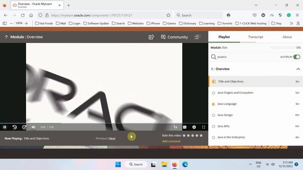303x170 pixels.
Task: Switch to the Transcript tab
Action: pos(256,37)
